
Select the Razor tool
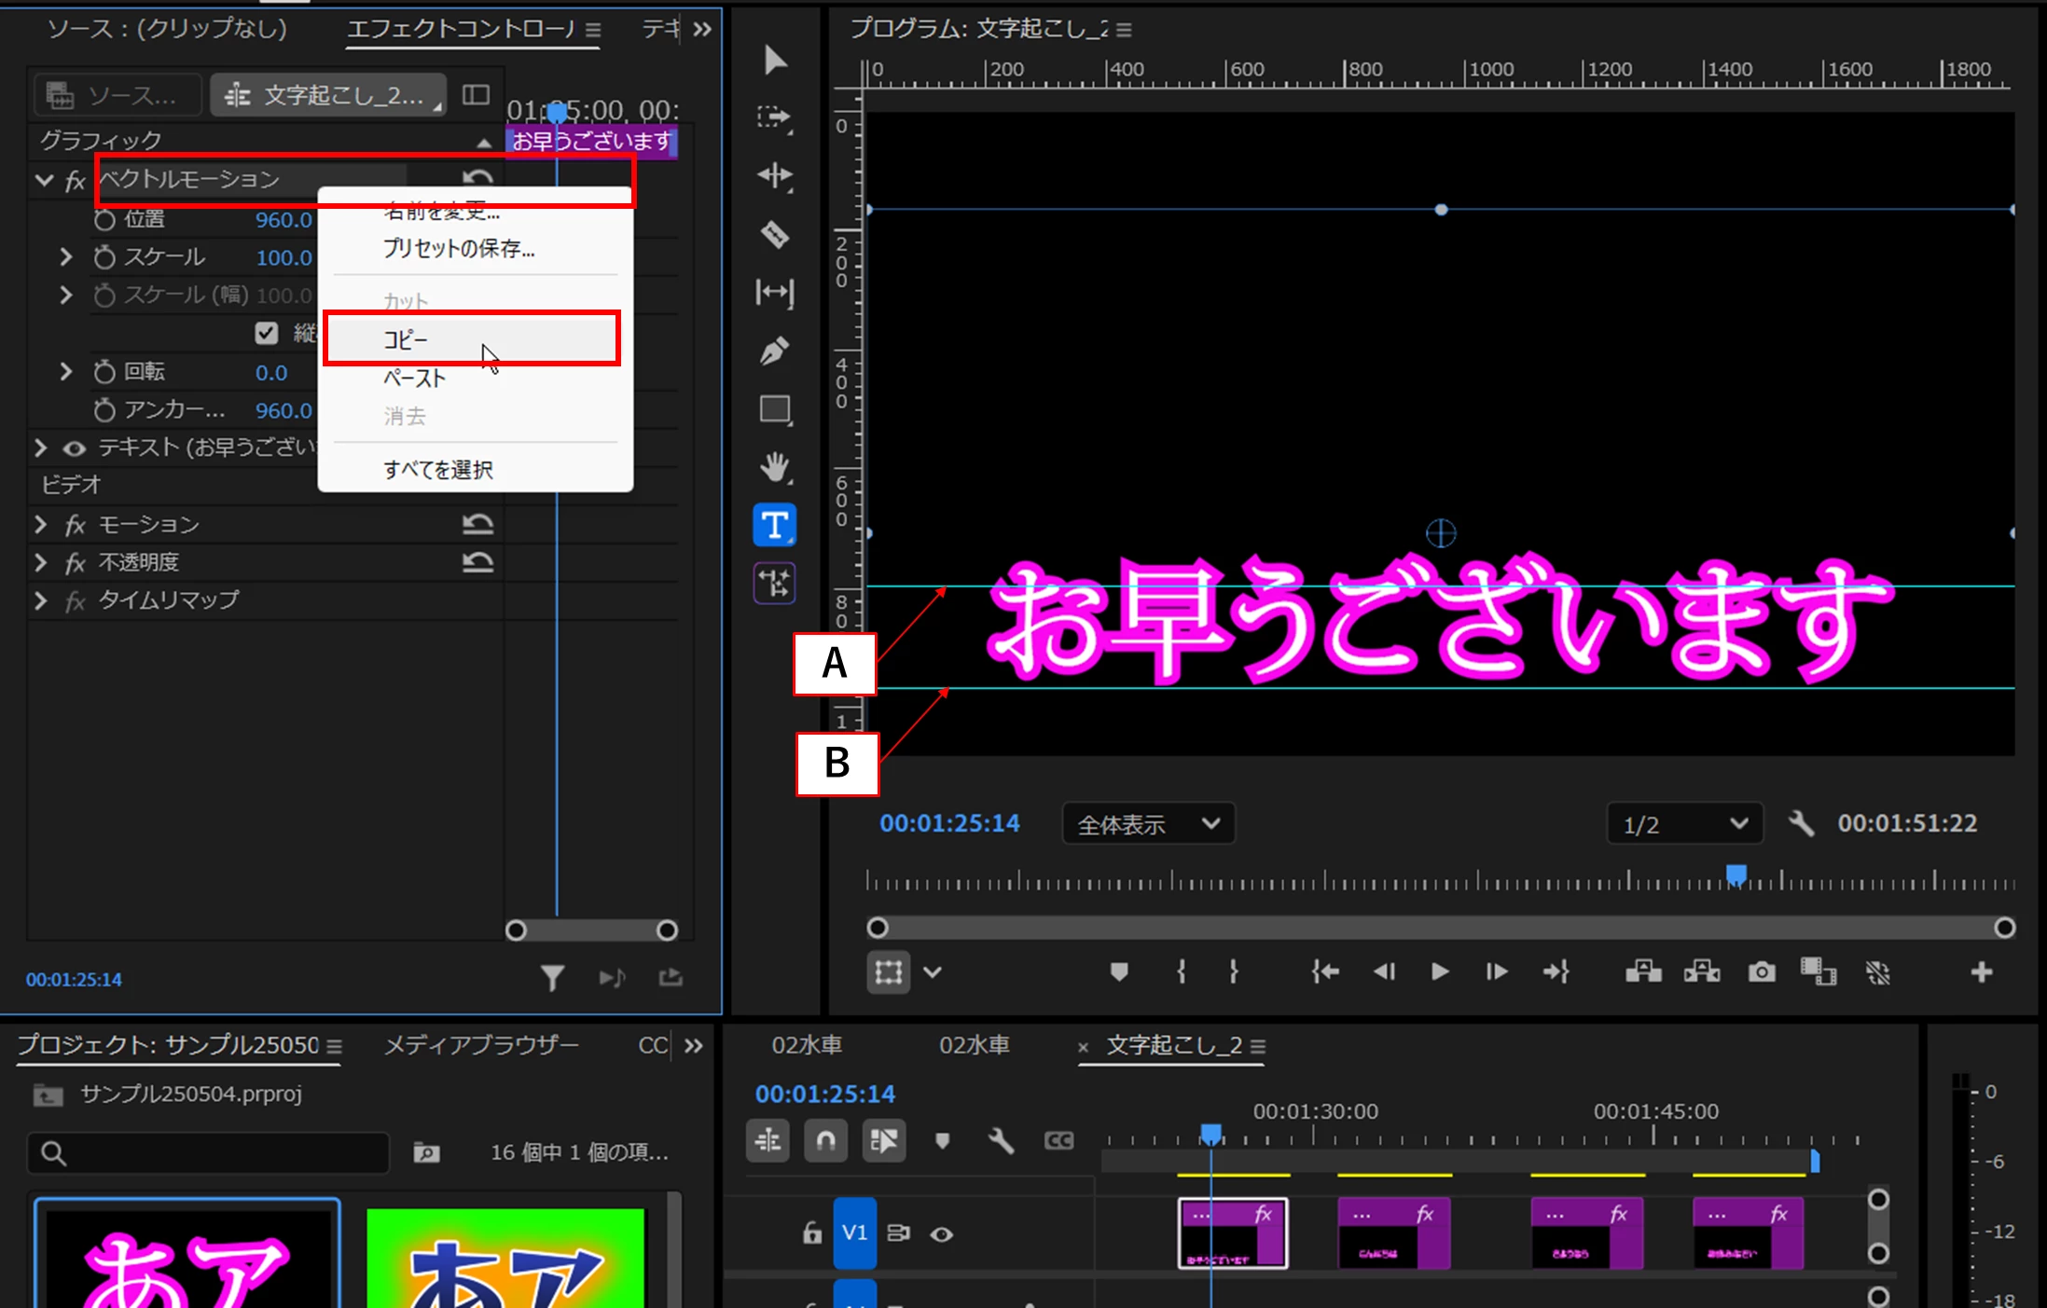774,234
